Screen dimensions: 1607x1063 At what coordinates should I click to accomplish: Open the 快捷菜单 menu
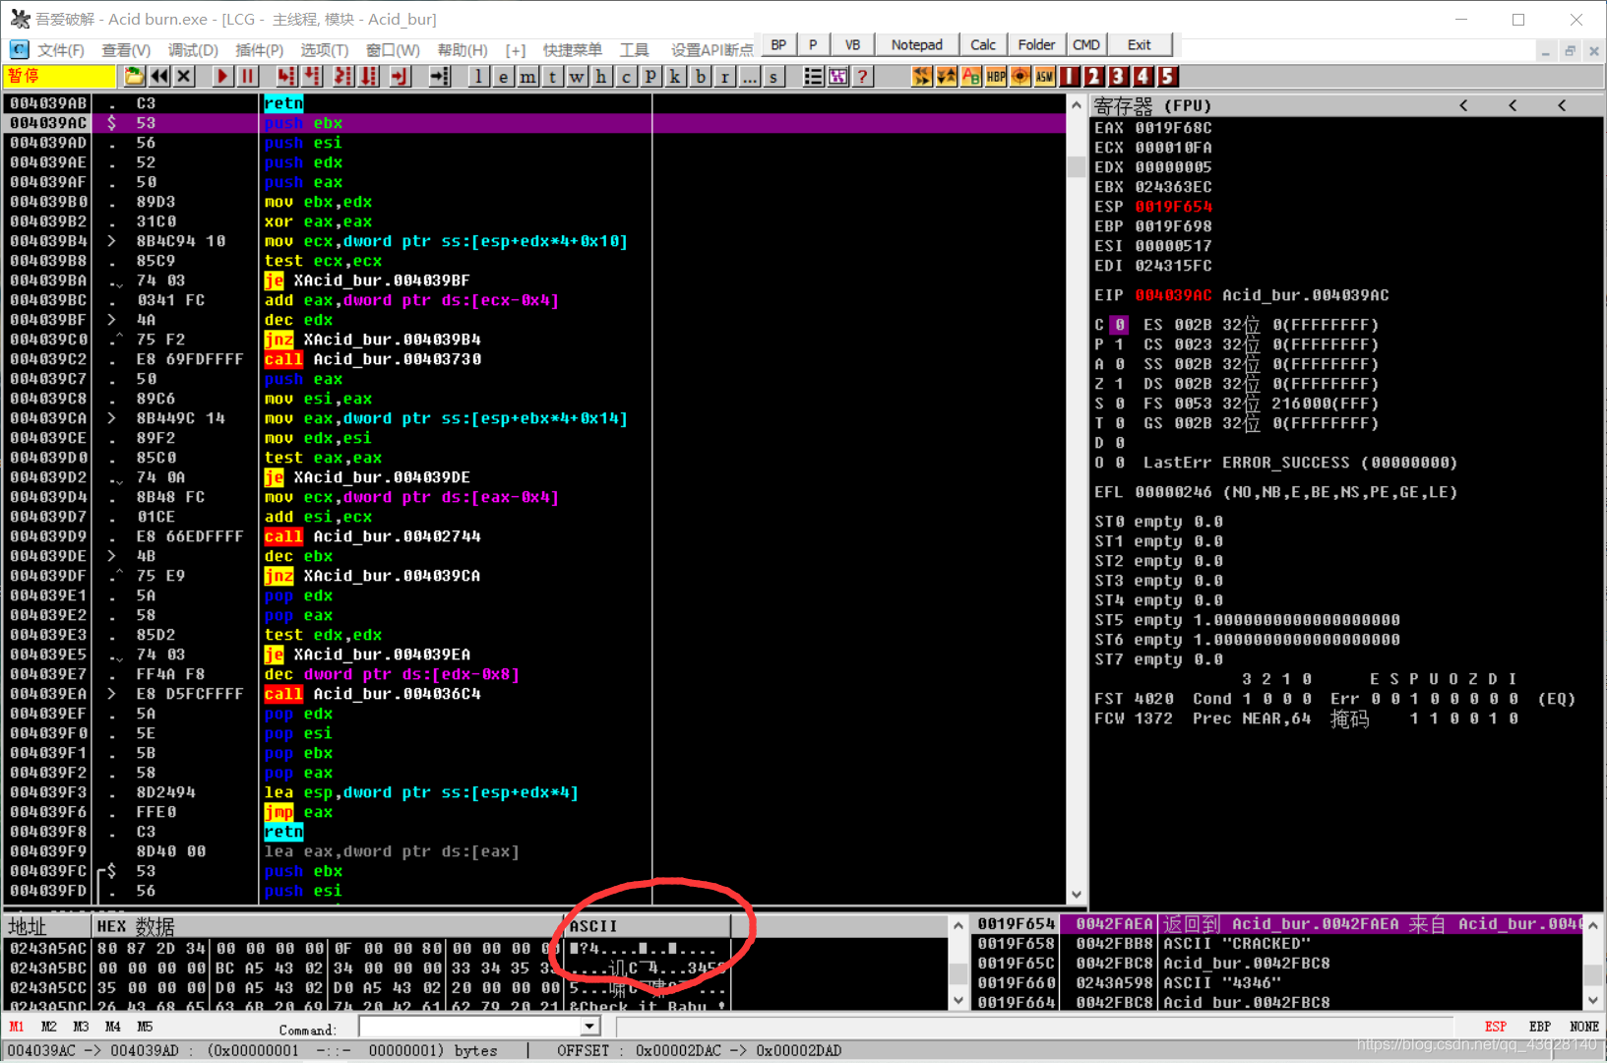tap(573, 50)
